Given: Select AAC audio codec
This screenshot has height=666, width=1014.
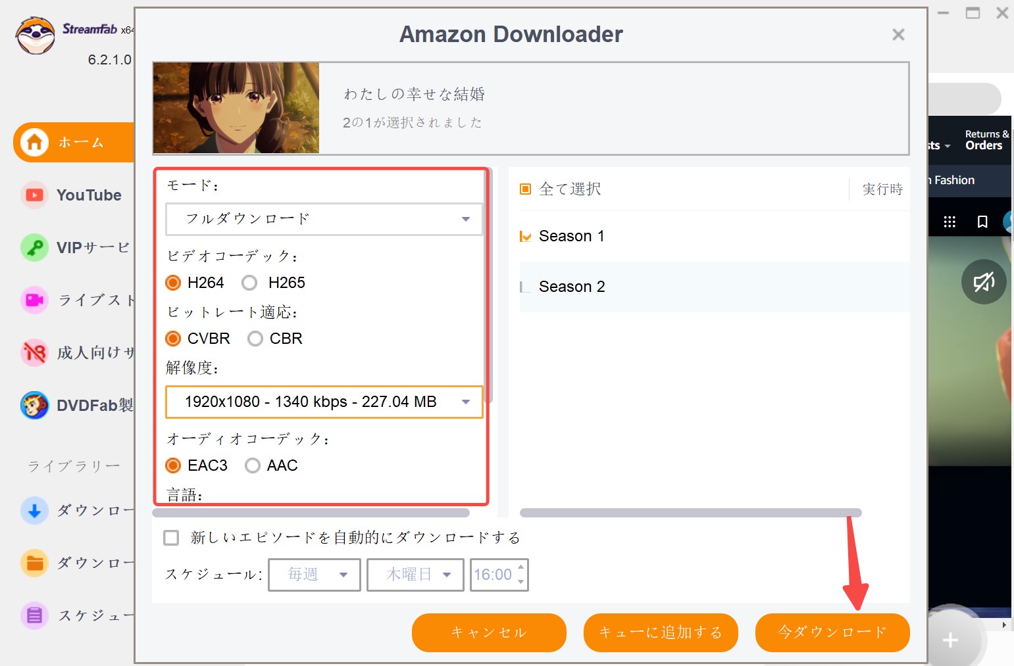Looking at the screenshot, I should (253, 465).
